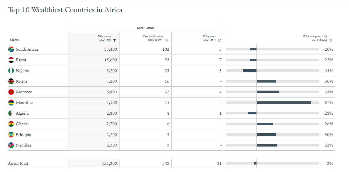This screenshot has height=172, width=349.
Task: Select the South Africa country name
Action: pyautogui.click(x=27, y=49)
